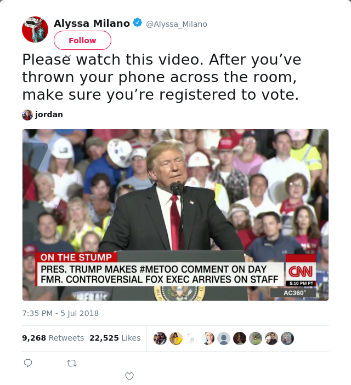Click the retweet arrows icon
This screenshot has height=385, width=351.
click(72, 363)
